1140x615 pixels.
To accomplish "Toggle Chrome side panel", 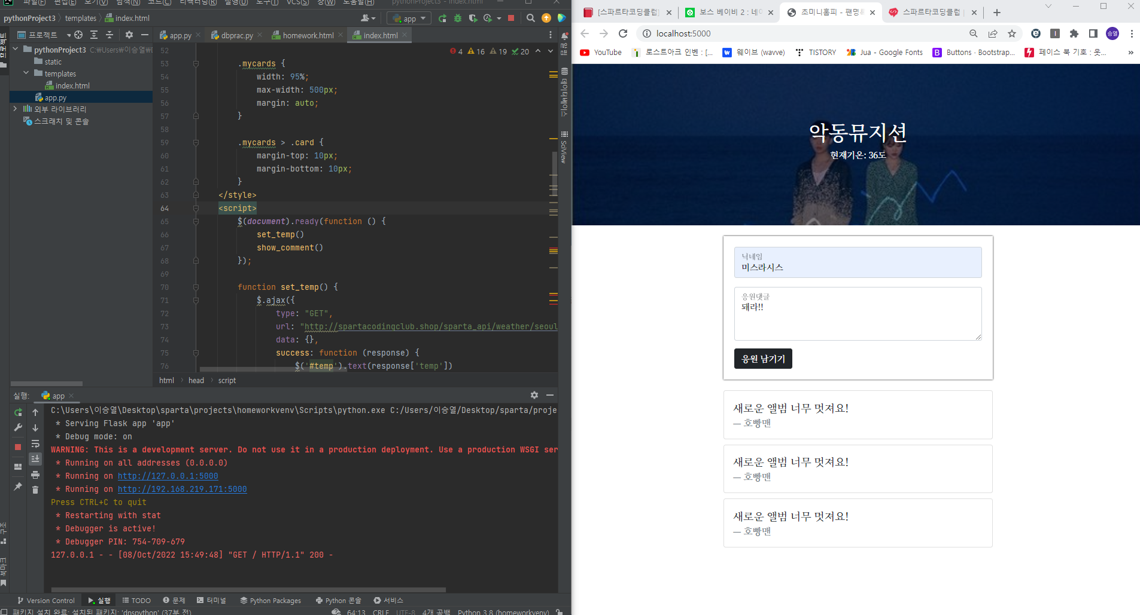I will 1093,33.
